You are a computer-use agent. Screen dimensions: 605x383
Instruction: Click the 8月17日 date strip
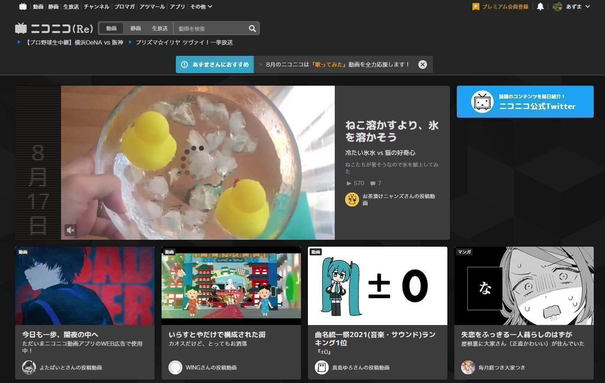tap(38, 163)
